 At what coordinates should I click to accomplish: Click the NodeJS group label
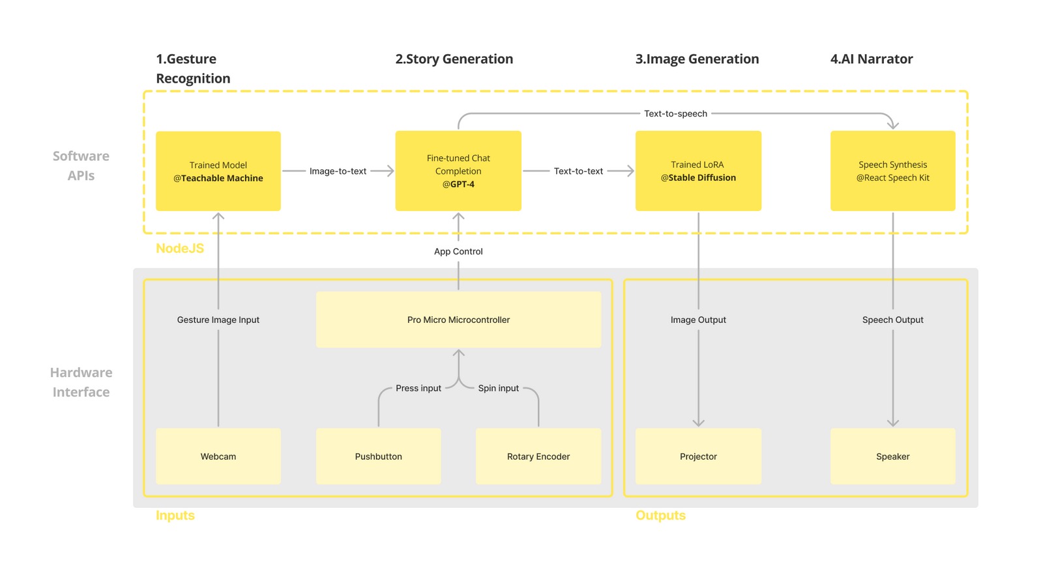click(180, 248)
